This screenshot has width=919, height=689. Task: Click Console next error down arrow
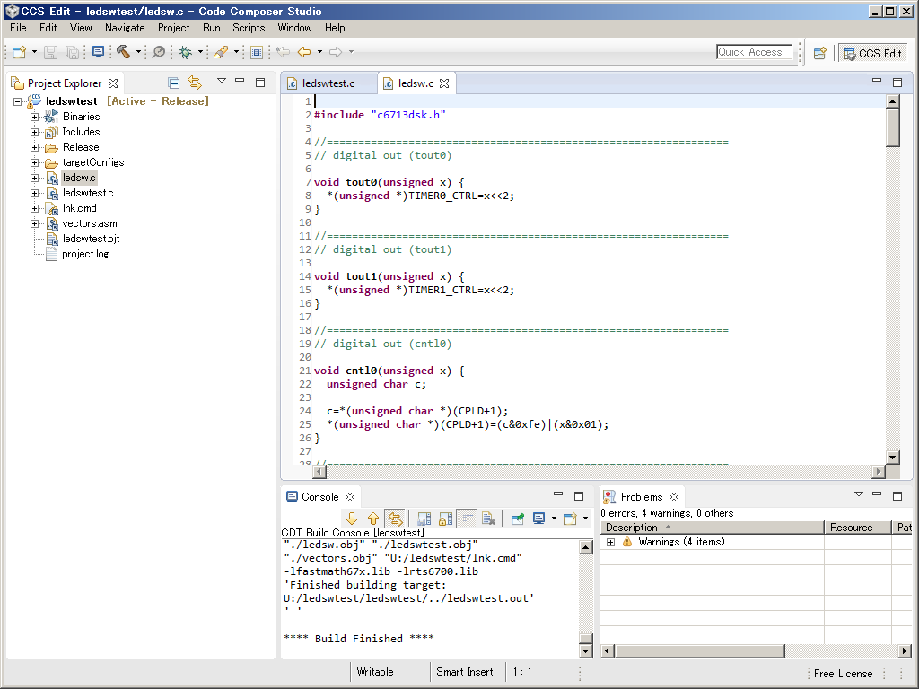click(352, 519)
